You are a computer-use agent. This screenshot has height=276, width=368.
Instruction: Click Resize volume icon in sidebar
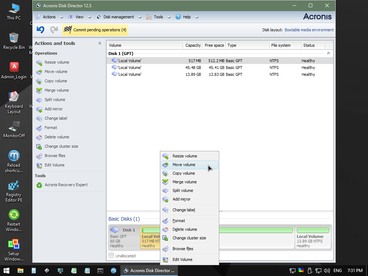39,63
